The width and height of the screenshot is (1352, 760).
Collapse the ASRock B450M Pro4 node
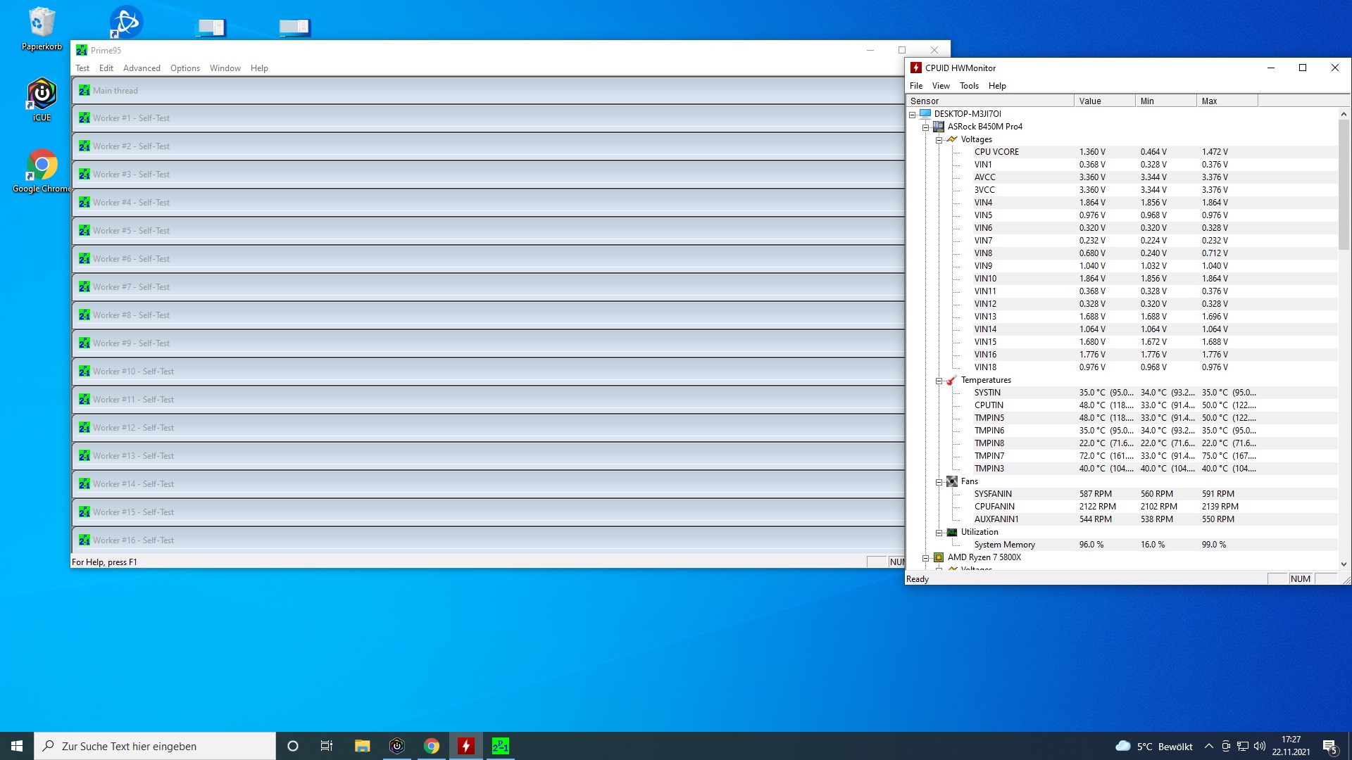[925, 127]
